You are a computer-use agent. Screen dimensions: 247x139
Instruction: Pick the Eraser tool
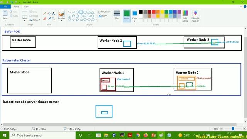tap(45, 19)
